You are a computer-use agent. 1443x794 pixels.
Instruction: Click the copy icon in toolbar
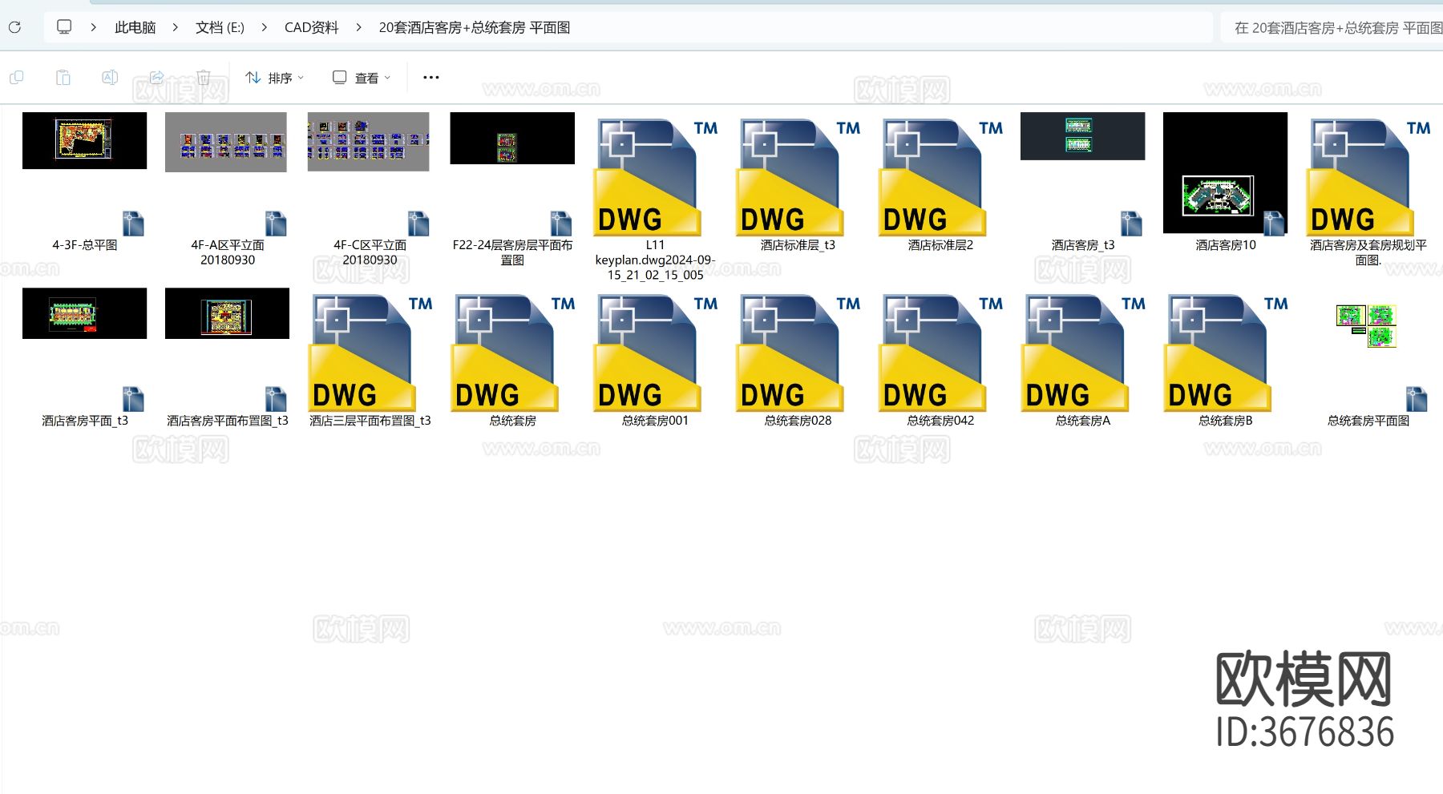point(16,78)
